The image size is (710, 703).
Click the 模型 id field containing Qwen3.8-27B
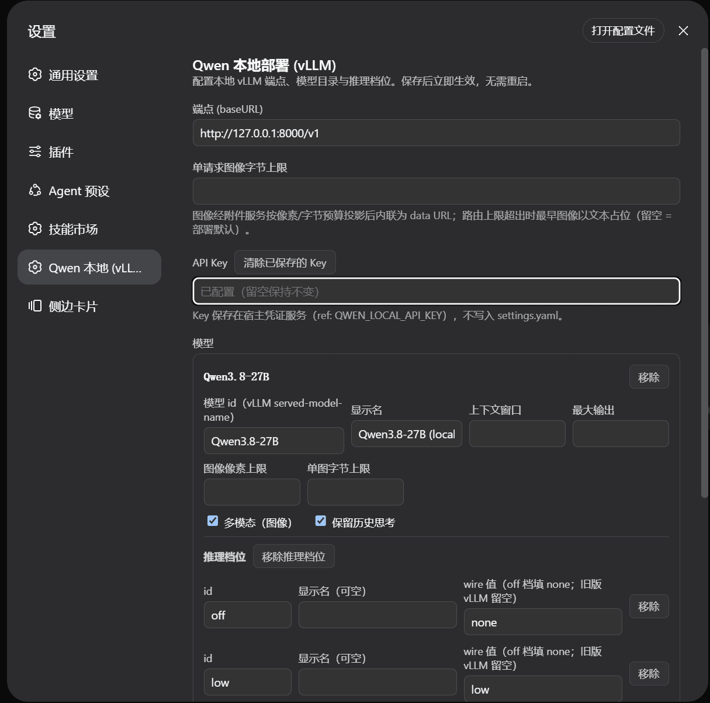273,441
